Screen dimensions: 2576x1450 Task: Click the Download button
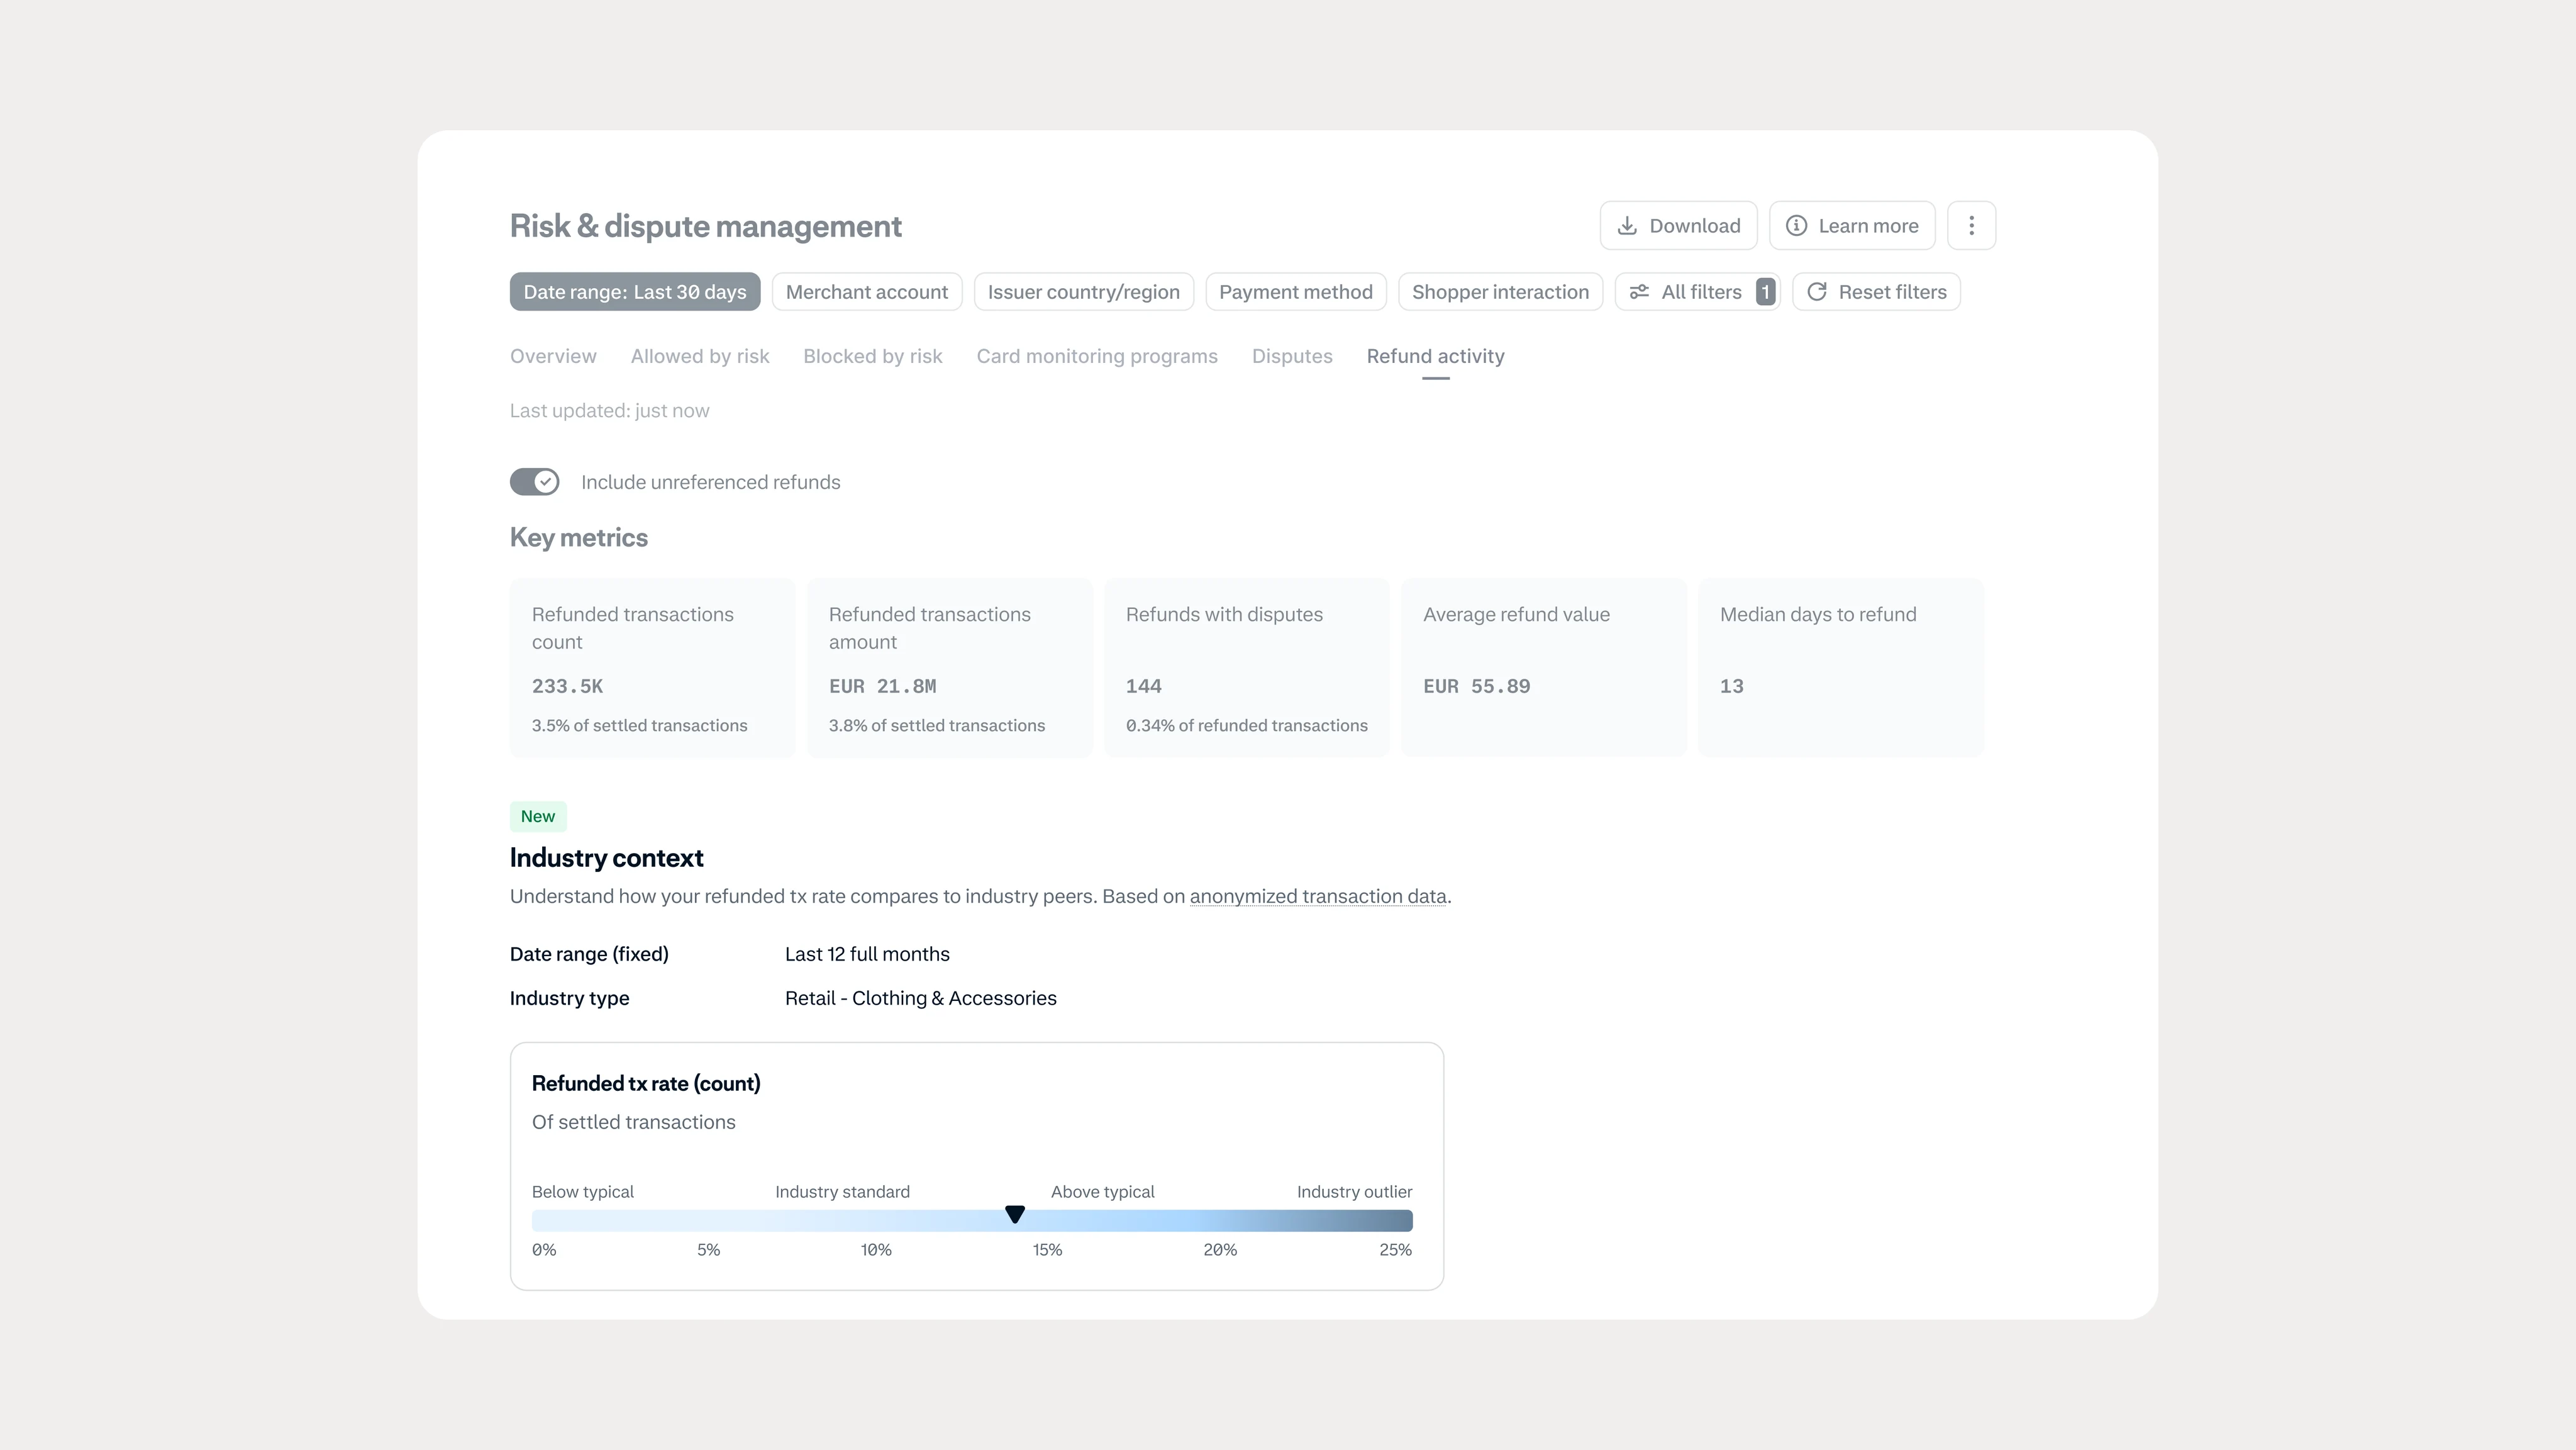click(x=1678, y=226)
